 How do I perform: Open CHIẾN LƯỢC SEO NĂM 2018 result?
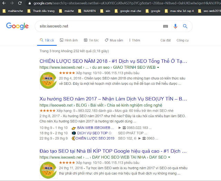pyautogui.click(x=113, y=61)
